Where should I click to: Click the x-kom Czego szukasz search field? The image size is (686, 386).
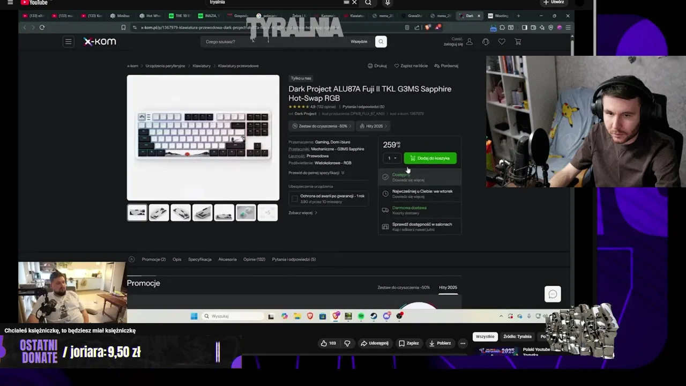[273, 41]
